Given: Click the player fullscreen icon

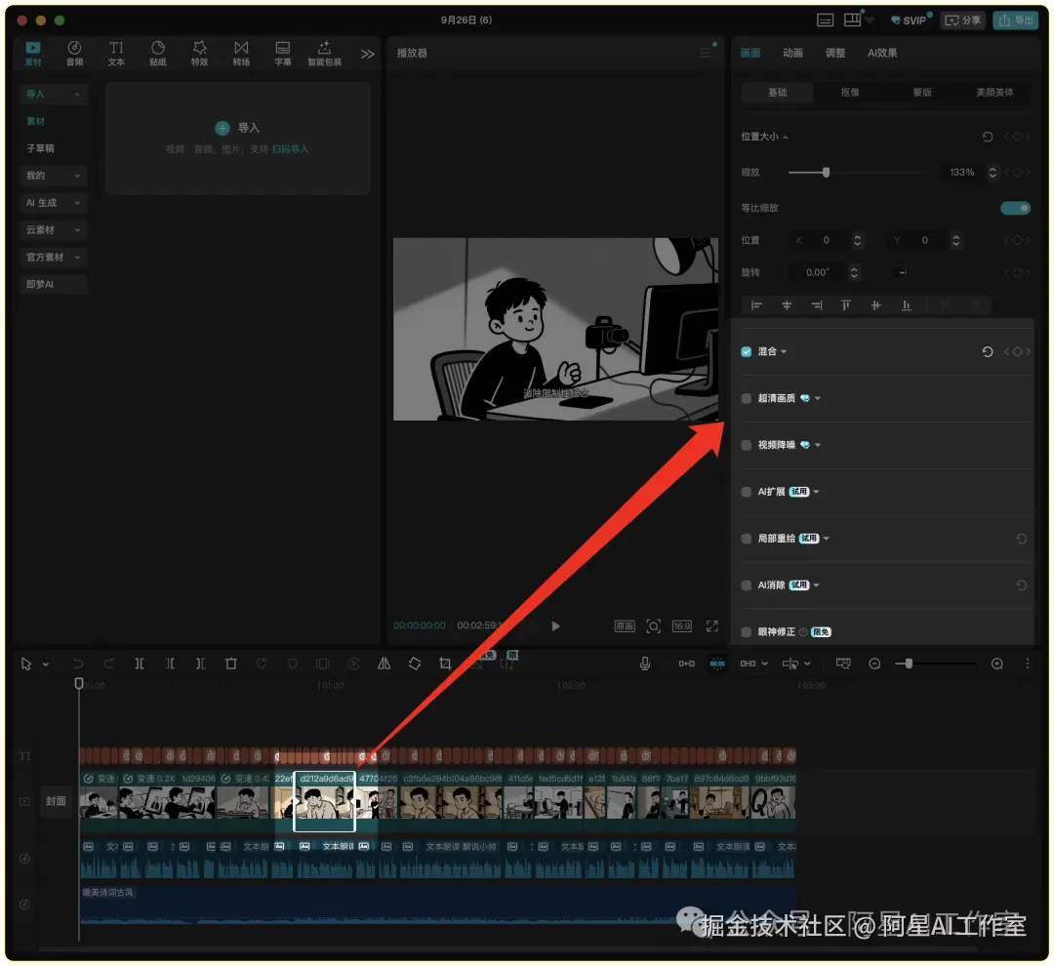Looking at the screenshot, I should pos(711,625).
